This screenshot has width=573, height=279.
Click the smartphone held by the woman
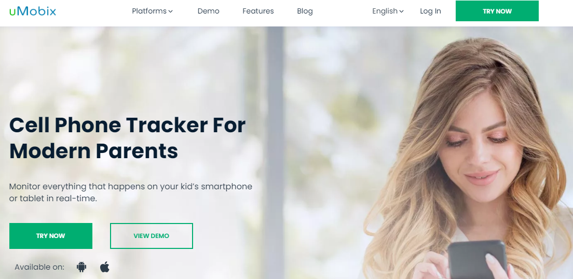477,260
